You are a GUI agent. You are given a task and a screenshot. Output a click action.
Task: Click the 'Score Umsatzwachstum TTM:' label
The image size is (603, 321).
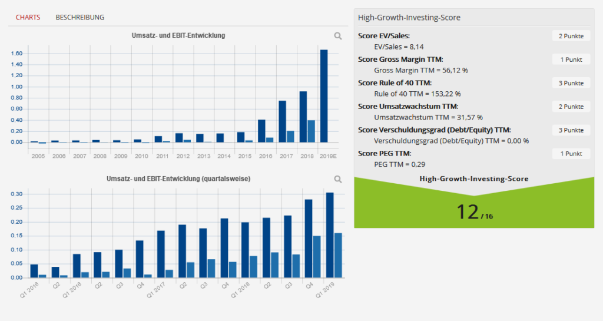click(408, 107)
